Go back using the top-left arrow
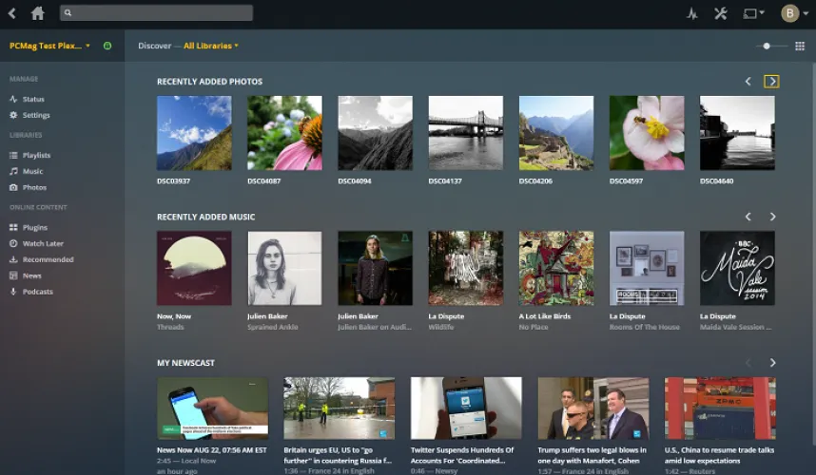Image resolution: width=816 pixels, height=475 pixels. click(12, 13)
